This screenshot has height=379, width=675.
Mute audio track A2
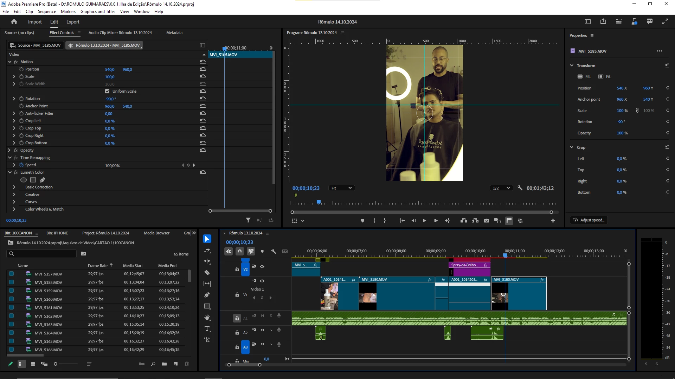tap(262, 330)
